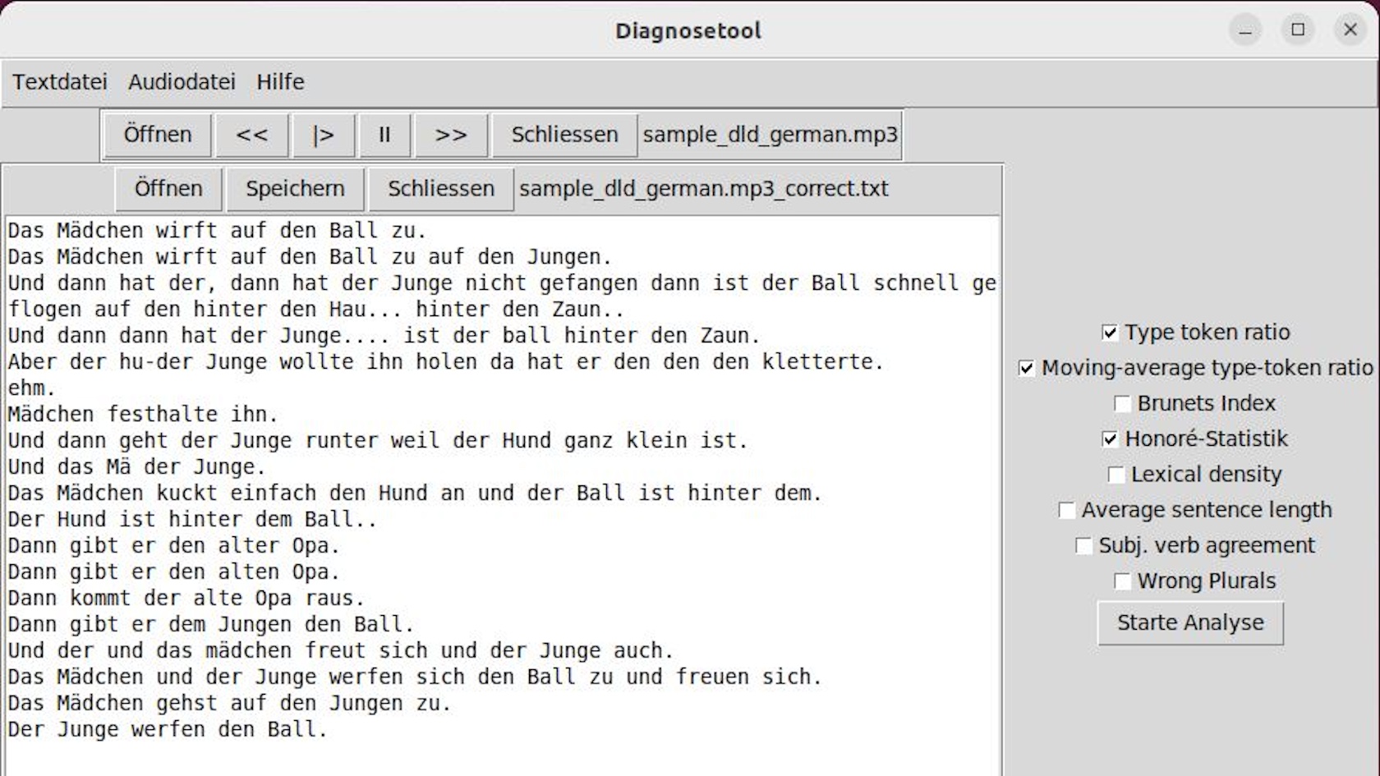Save the transcript with Speichern
Screen dimensions: 1380x776
coord(295,189)
